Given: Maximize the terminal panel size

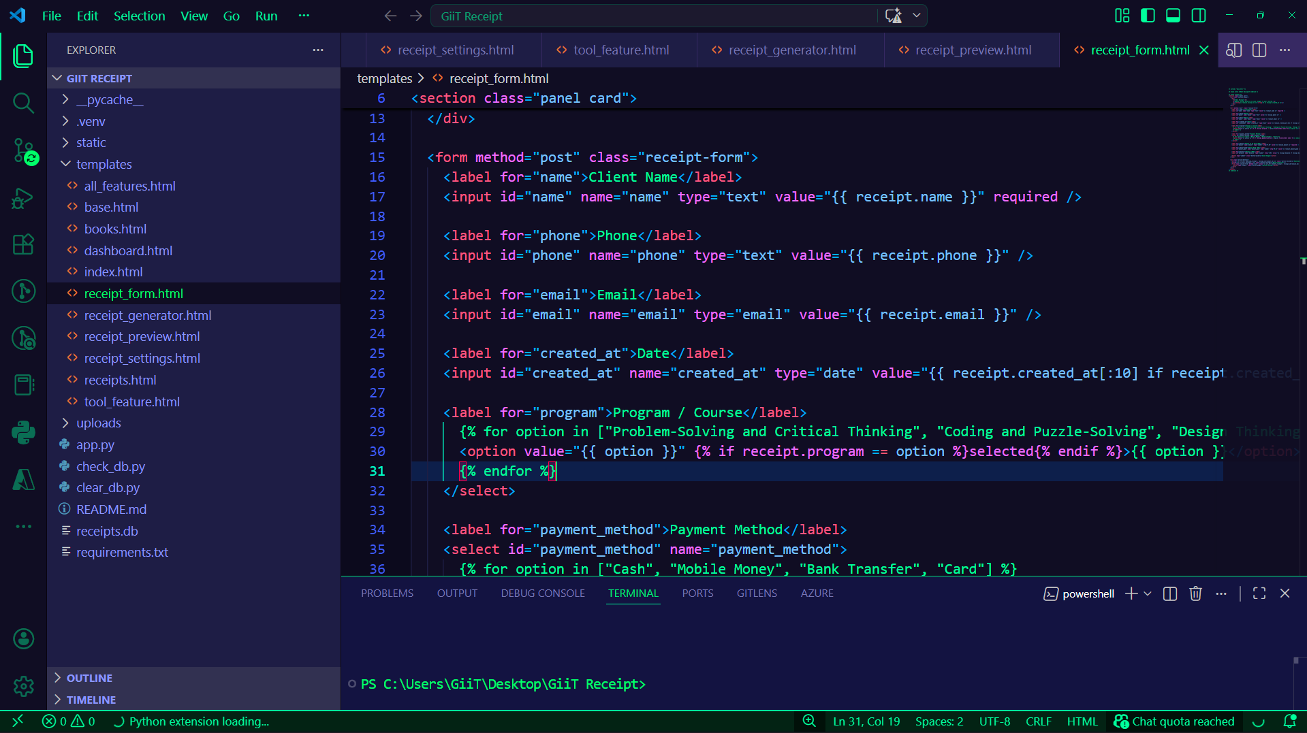Looking at the screenshot, I should click(1259, 593).
